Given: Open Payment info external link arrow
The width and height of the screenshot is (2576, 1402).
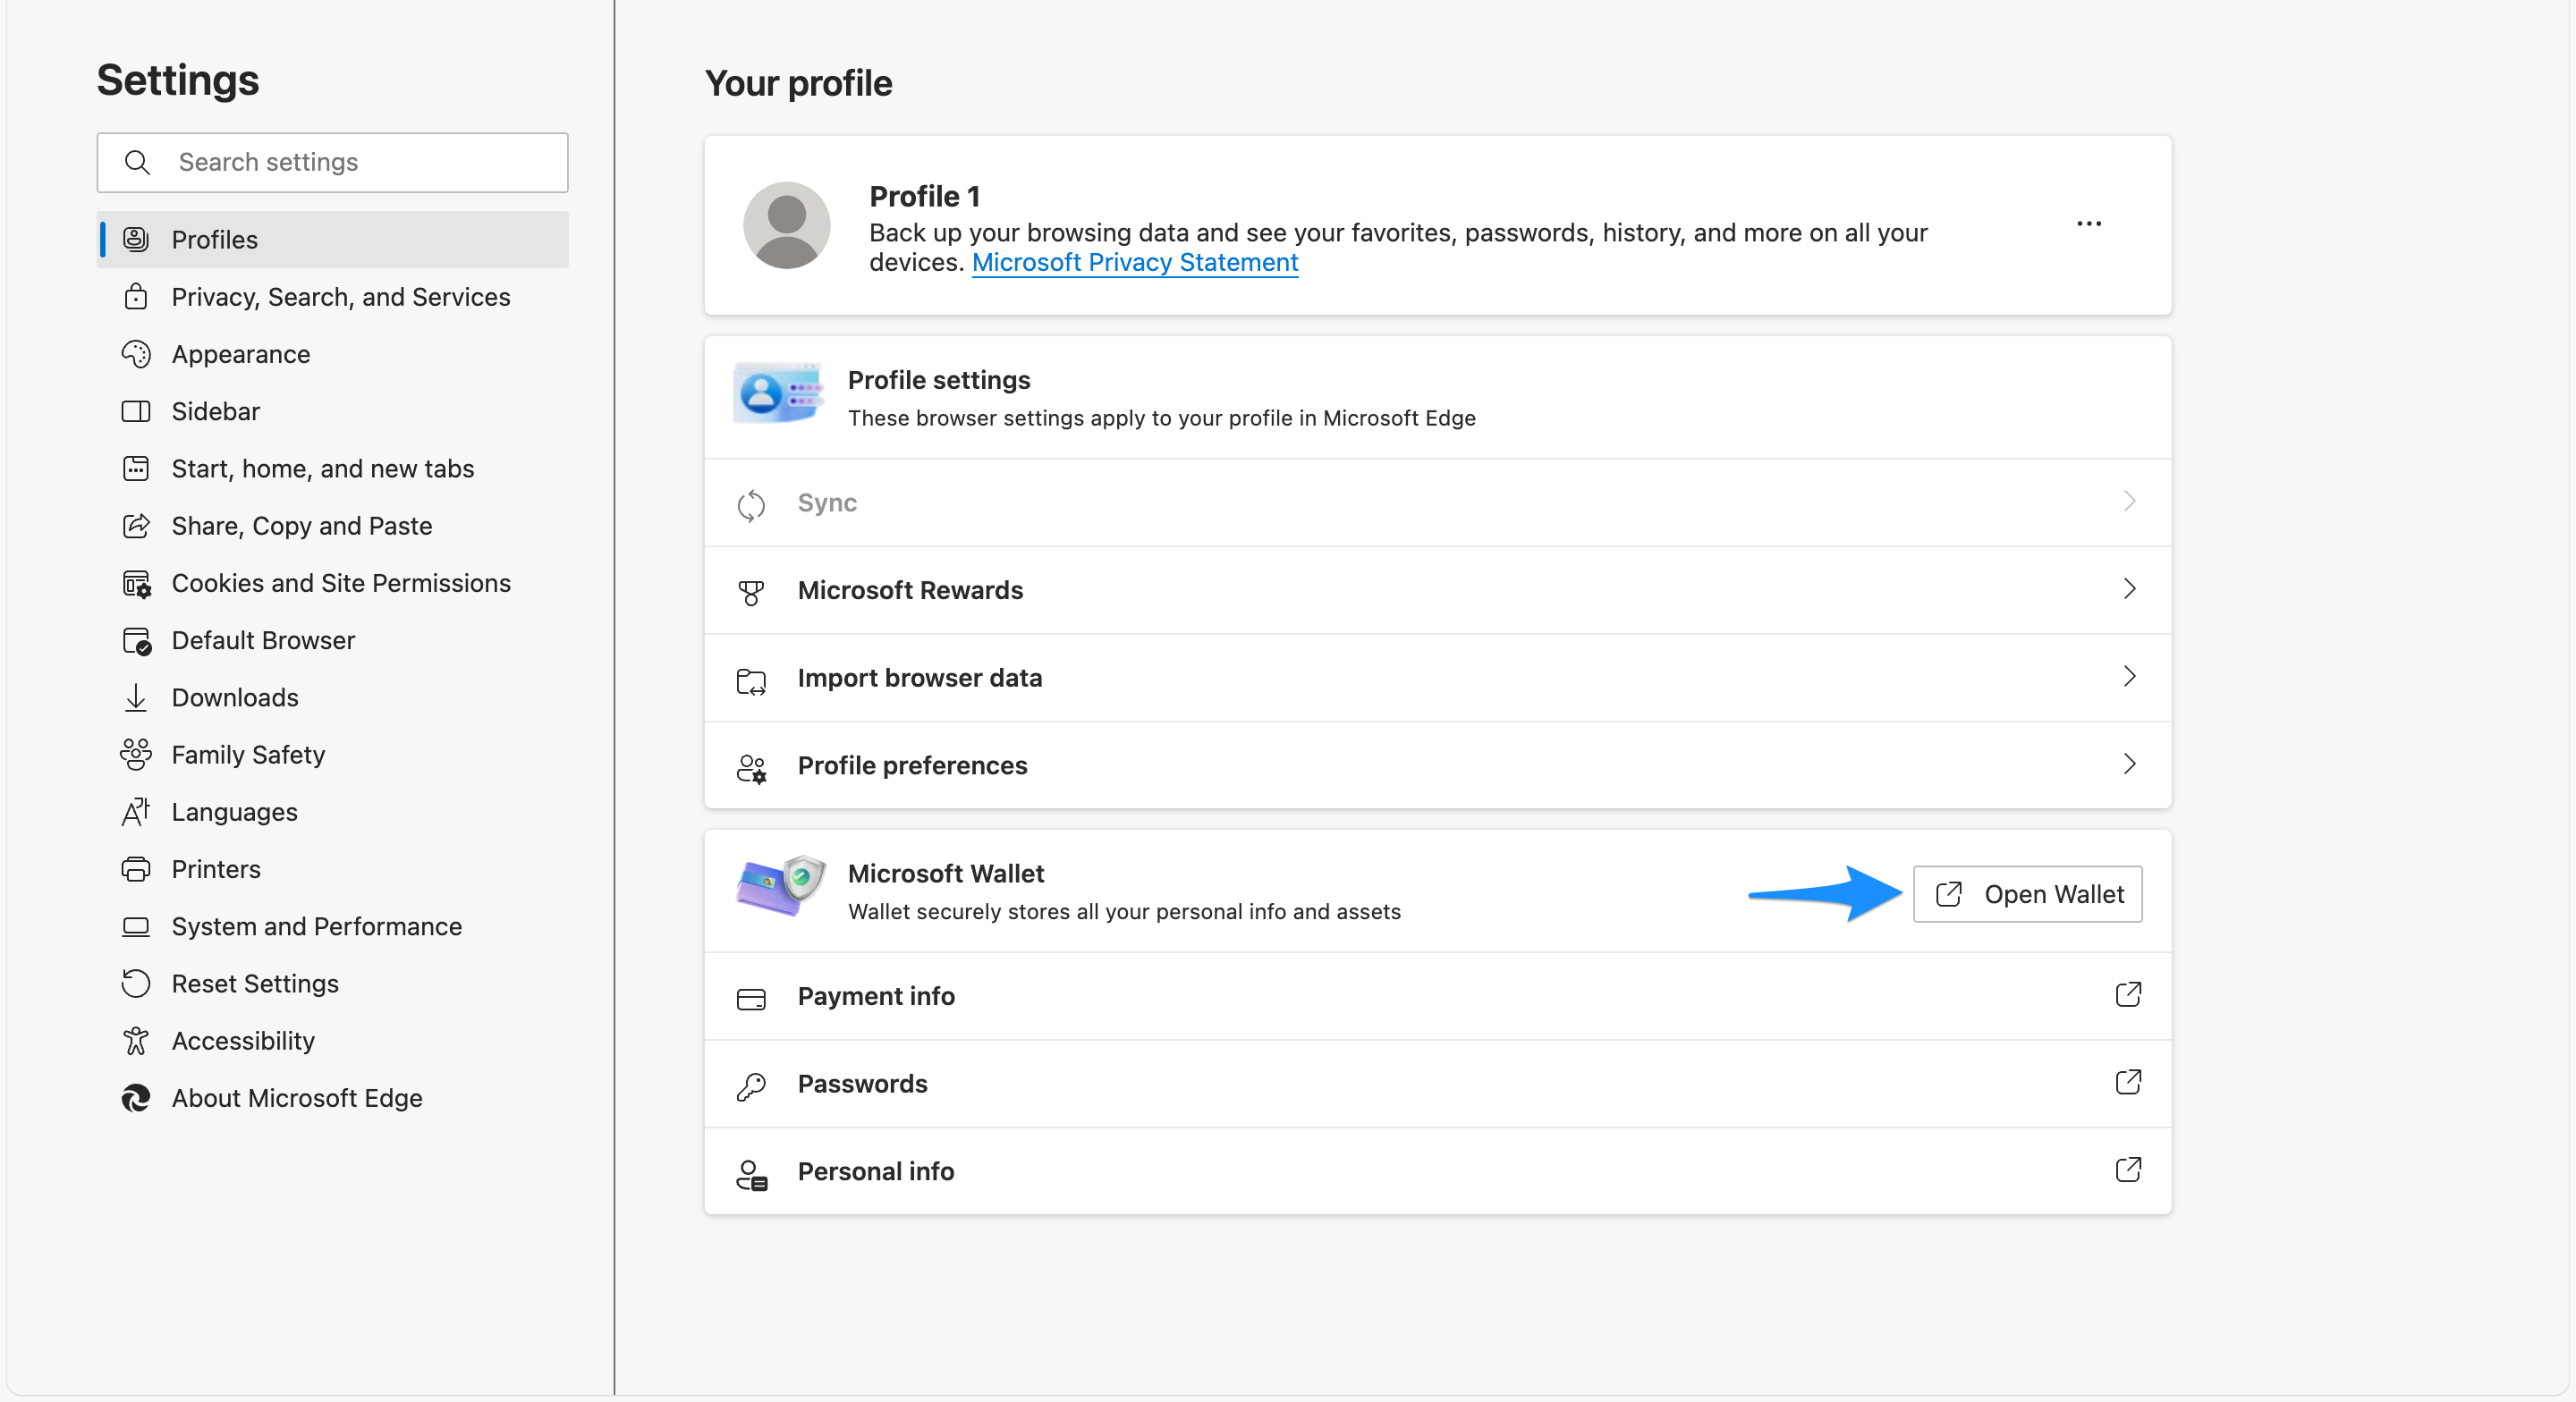Looking at the screenshot, I should 2128,995.
